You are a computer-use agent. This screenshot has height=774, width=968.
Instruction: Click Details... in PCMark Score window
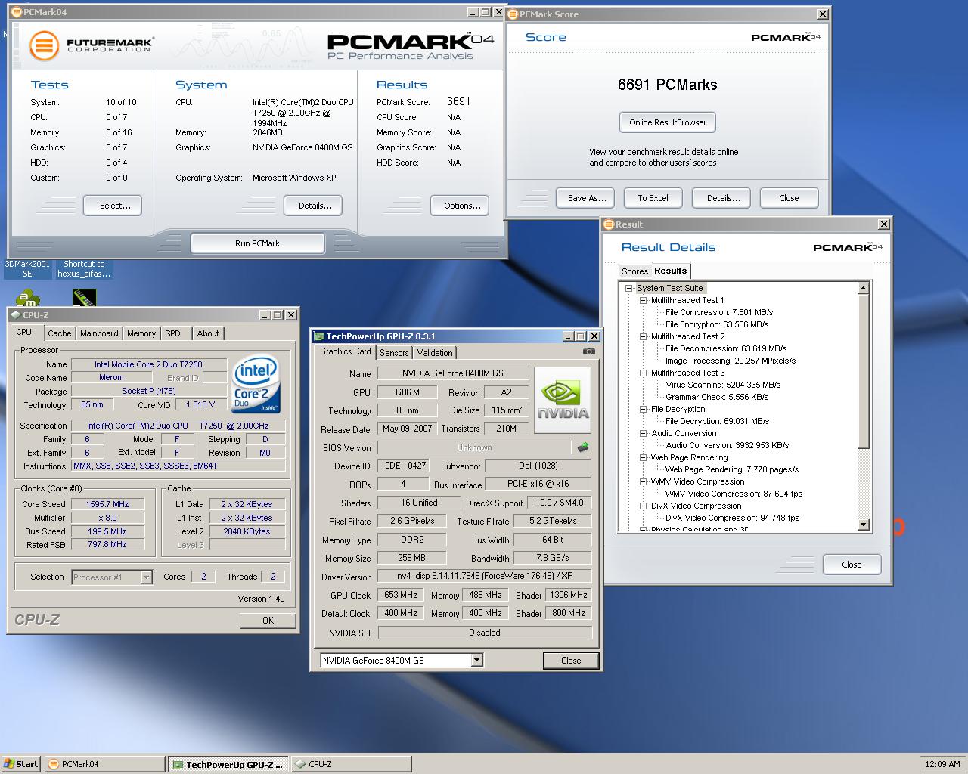(x=723, y=198)
